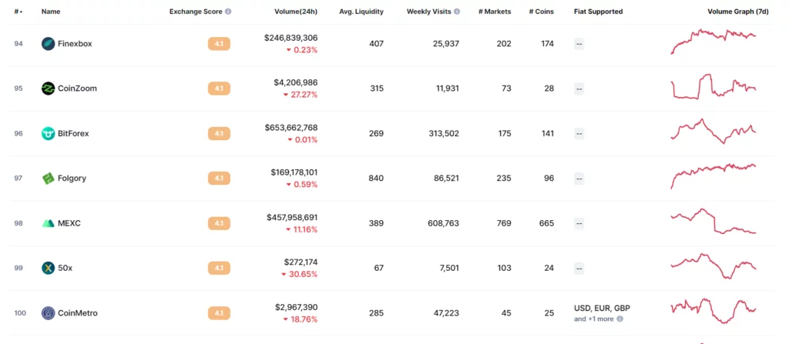
Task: Click info icon beside '+1 more' fiat
Action: point(620,319)
